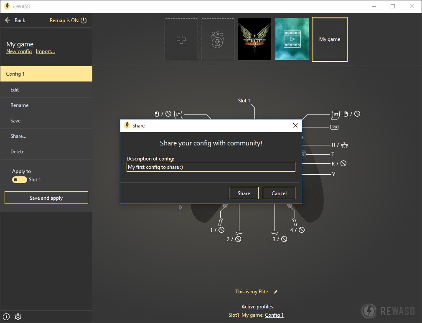
Task: Add a new game with plus tile
Action: (181, 39)
